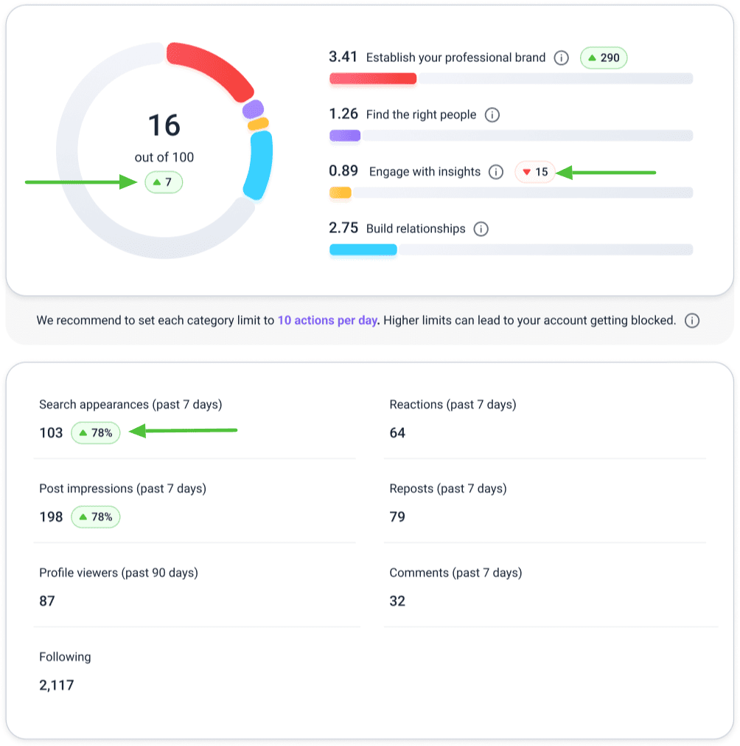This screenshot has width=740, height=746.
Task: Open info icon beside Engage with insights
Action: (x=496, y=172)
